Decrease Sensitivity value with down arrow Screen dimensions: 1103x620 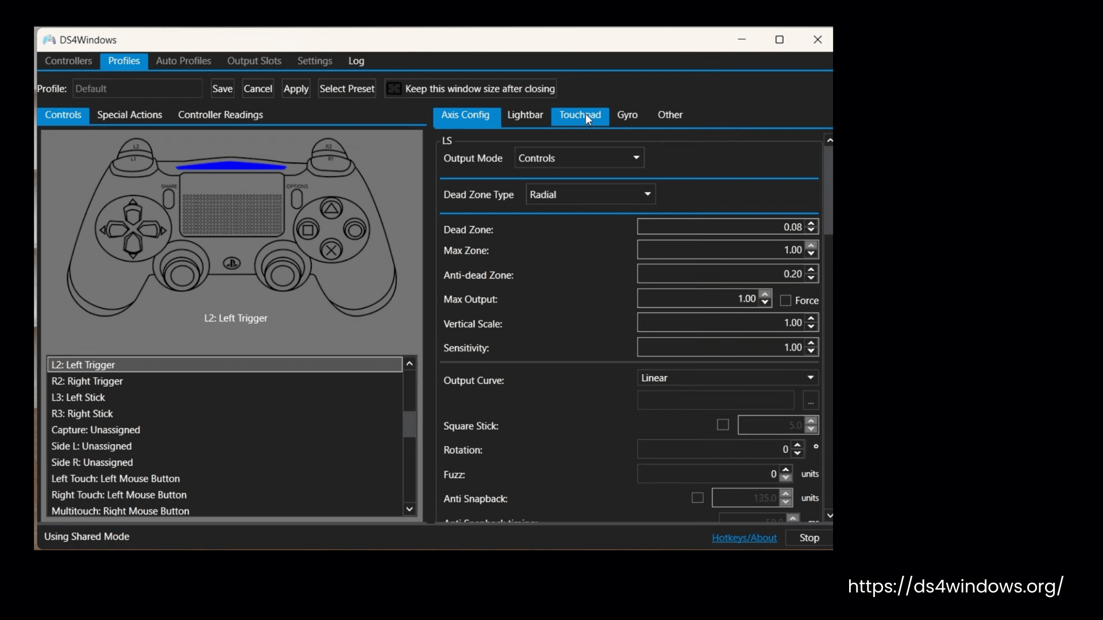pos(811,351)
